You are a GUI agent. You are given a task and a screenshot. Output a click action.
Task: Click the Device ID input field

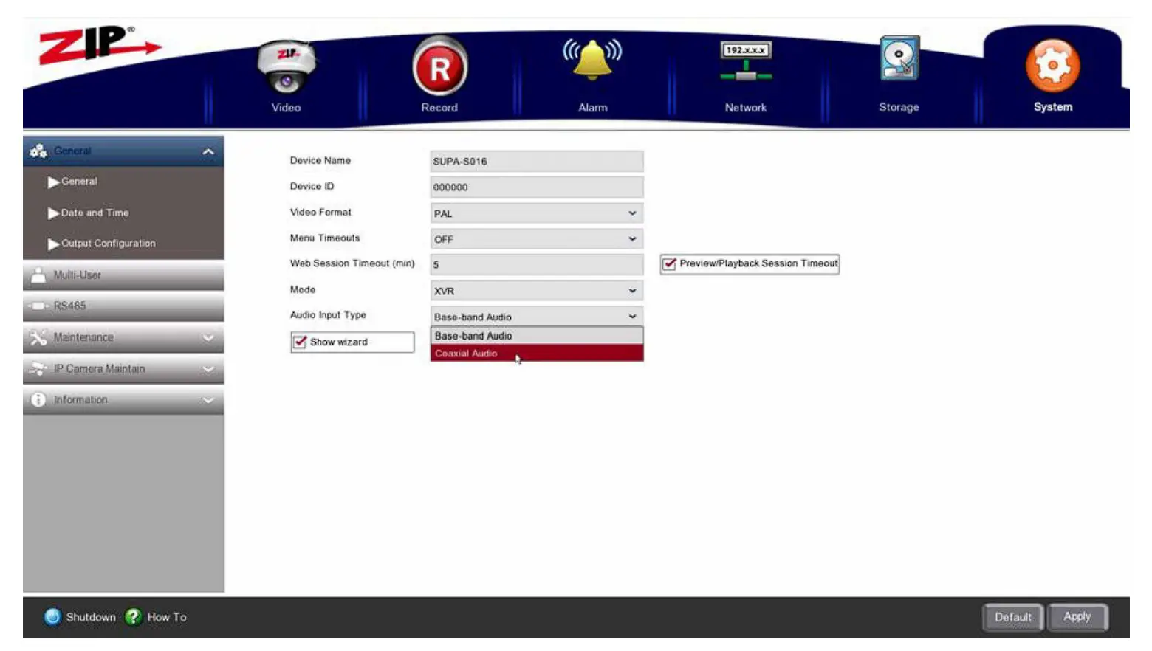point(537,187)
